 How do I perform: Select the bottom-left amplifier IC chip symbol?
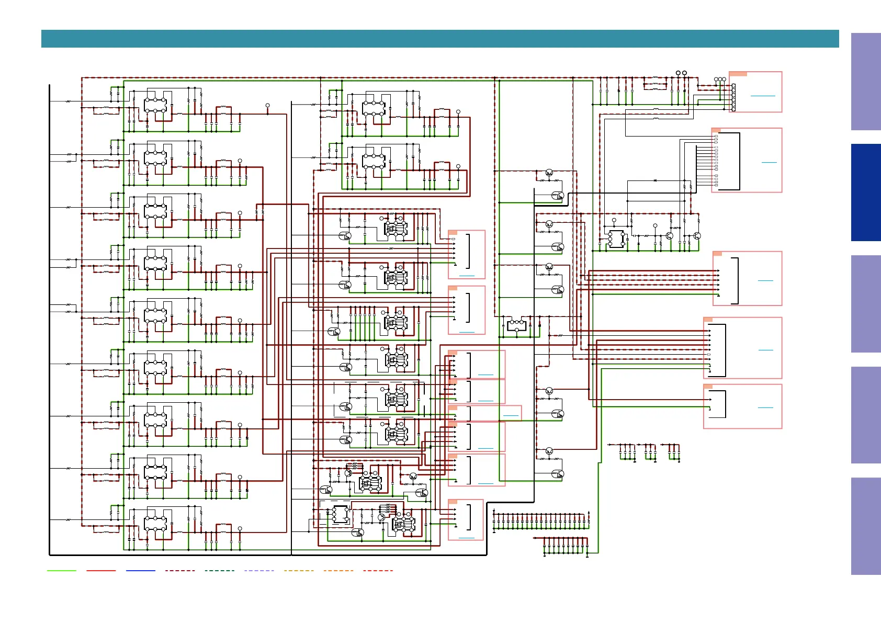[155, 524]
